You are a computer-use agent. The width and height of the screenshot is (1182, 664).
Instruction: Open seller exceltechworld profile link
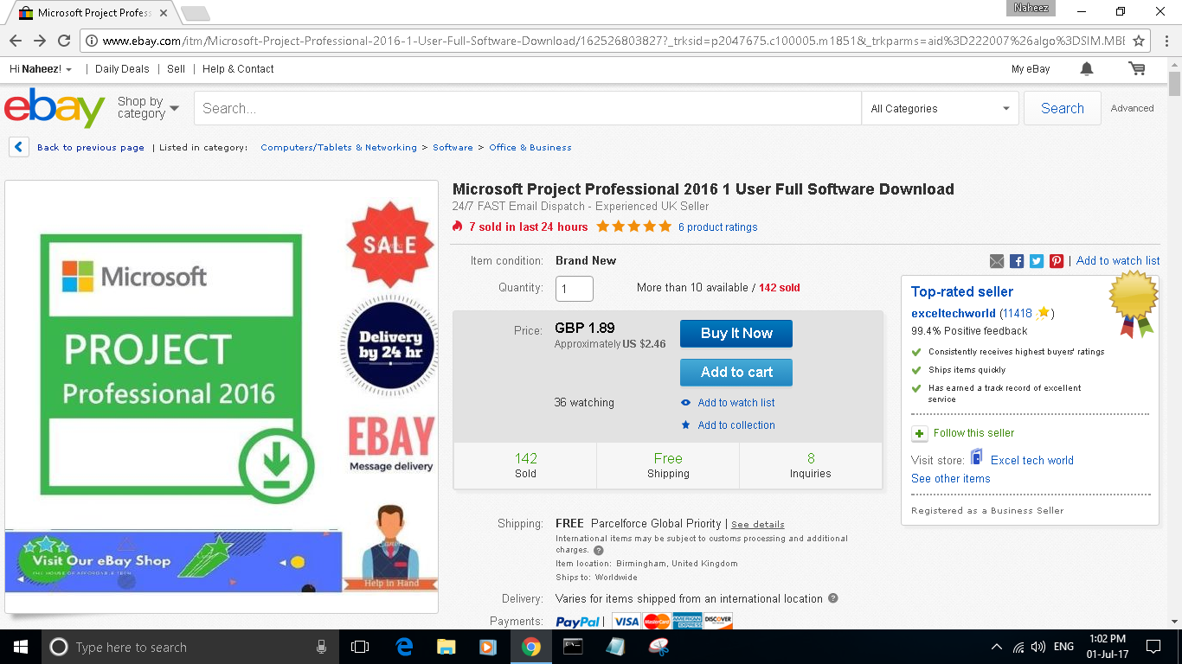pyautogui.click(x=954, y=313)
